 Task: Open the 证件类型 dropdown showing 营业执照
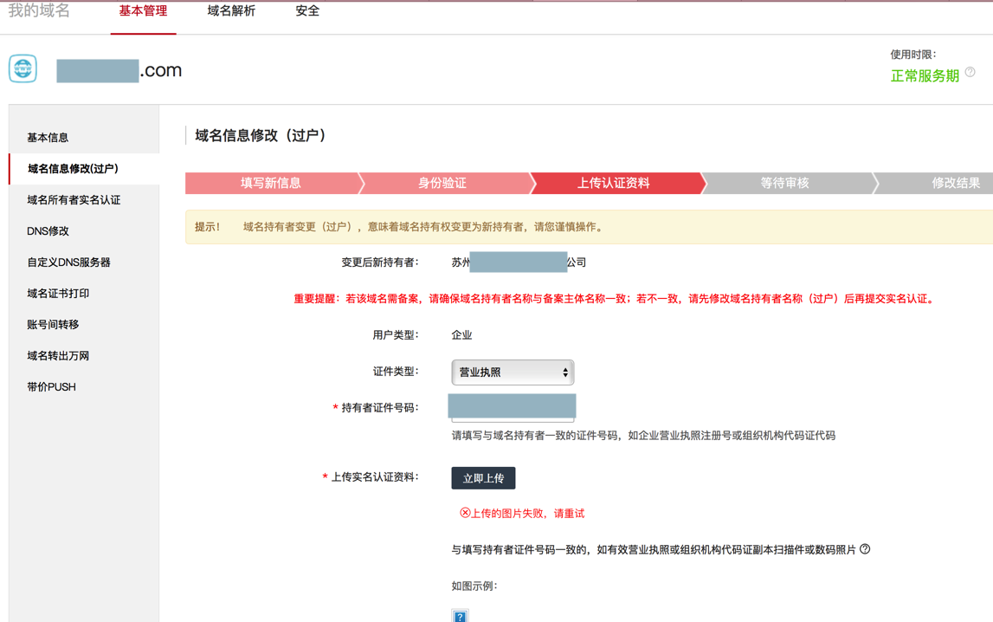click(513, 373)
